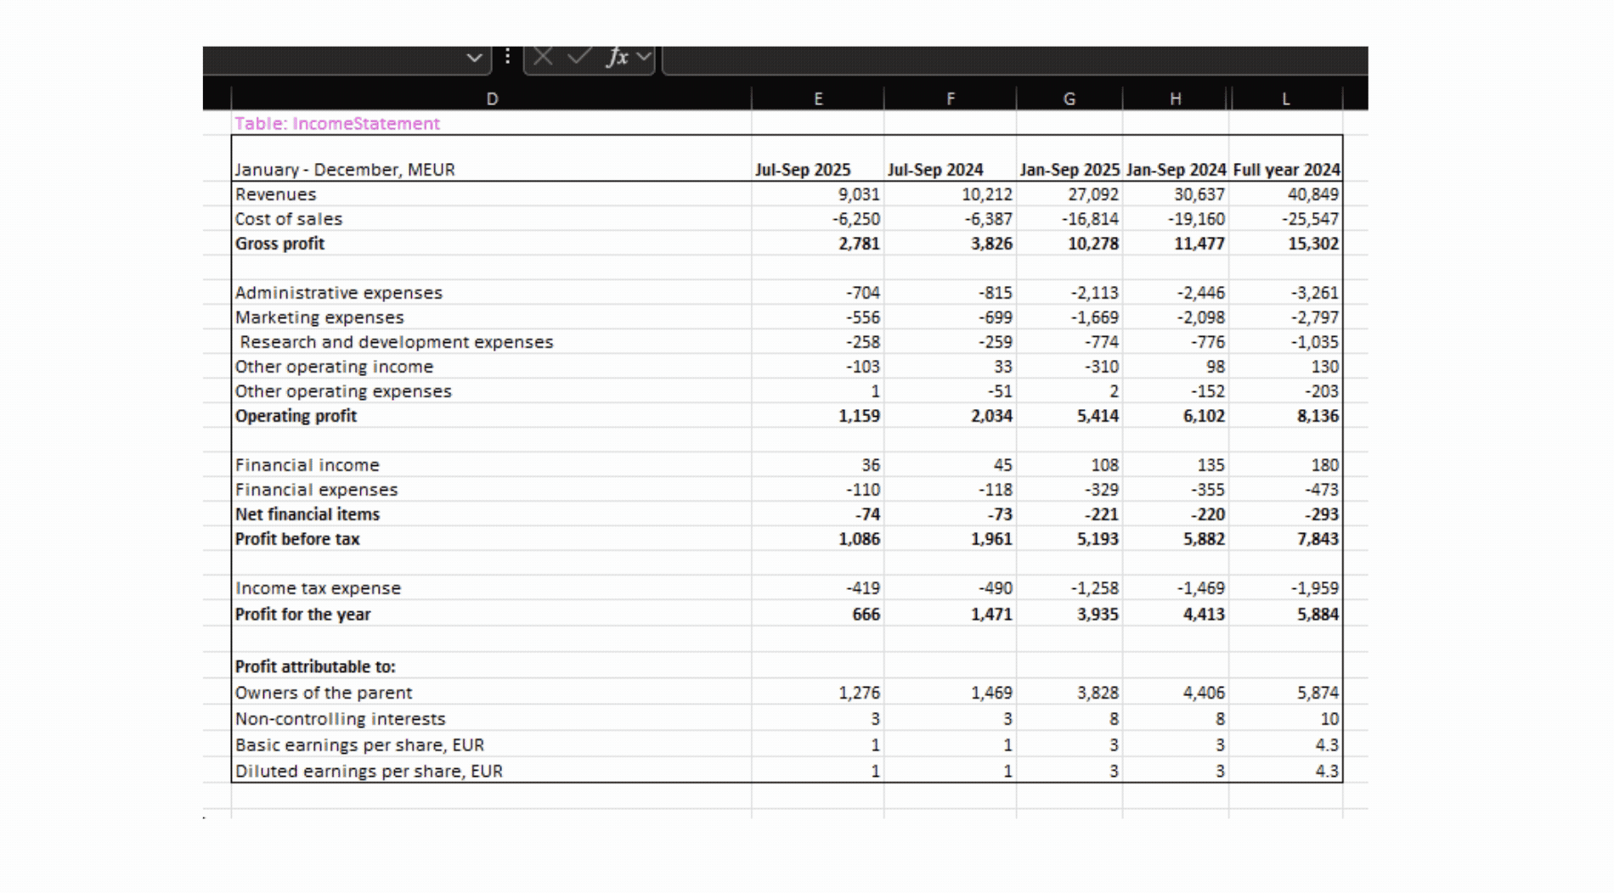Click the cancel X icon in formula bar
Screen dimensions: 1614x893
544,57
